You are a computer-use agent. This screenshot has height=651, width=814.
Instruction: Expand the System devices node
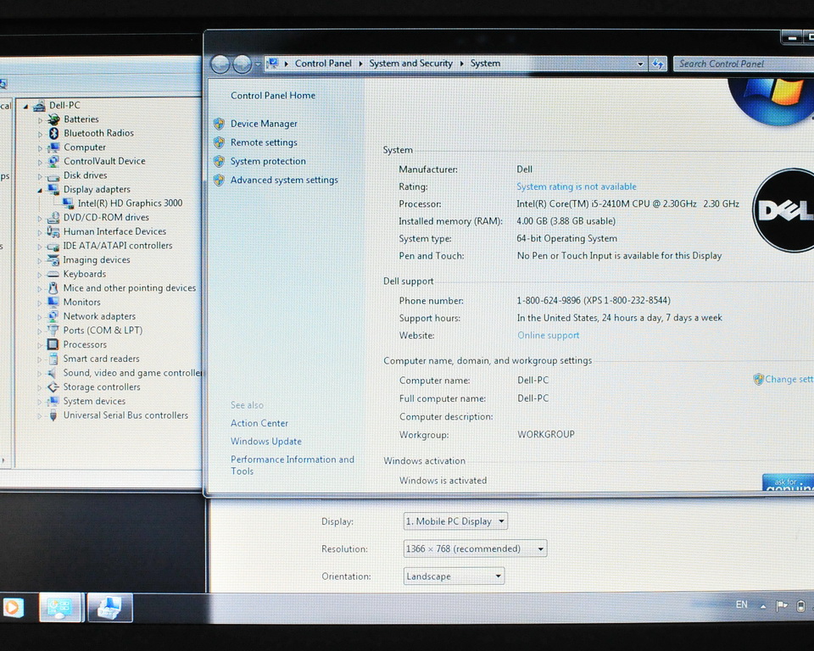pyautogui.click(x=40, y=401)
